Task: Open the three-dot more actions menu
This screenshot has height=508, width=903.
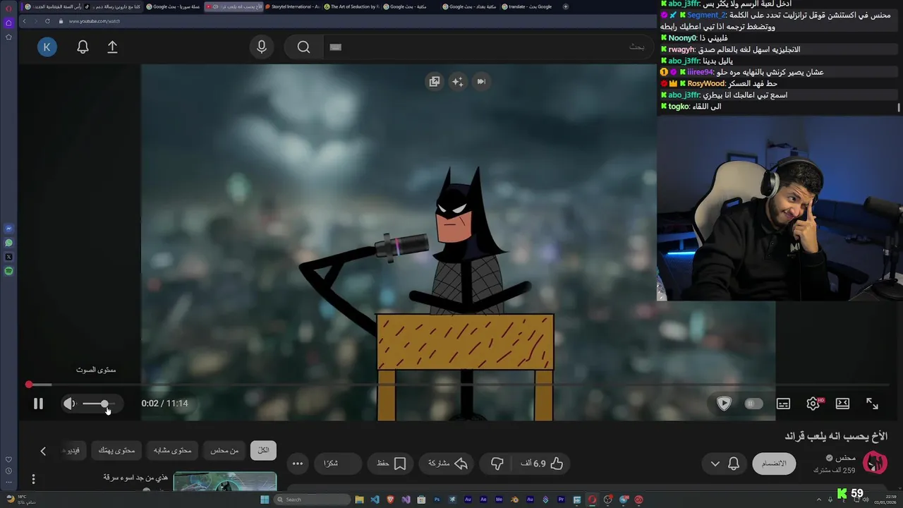Action: (298, 464)
